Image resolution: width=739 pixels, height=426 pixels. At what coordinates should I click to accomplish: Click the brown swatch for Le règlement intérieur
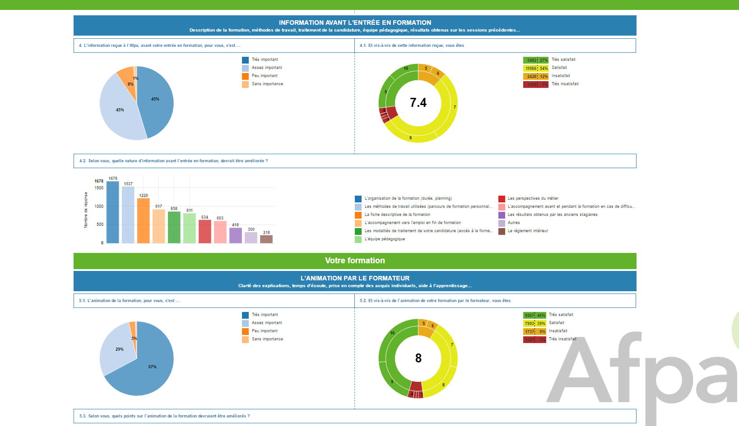[502, 231]
